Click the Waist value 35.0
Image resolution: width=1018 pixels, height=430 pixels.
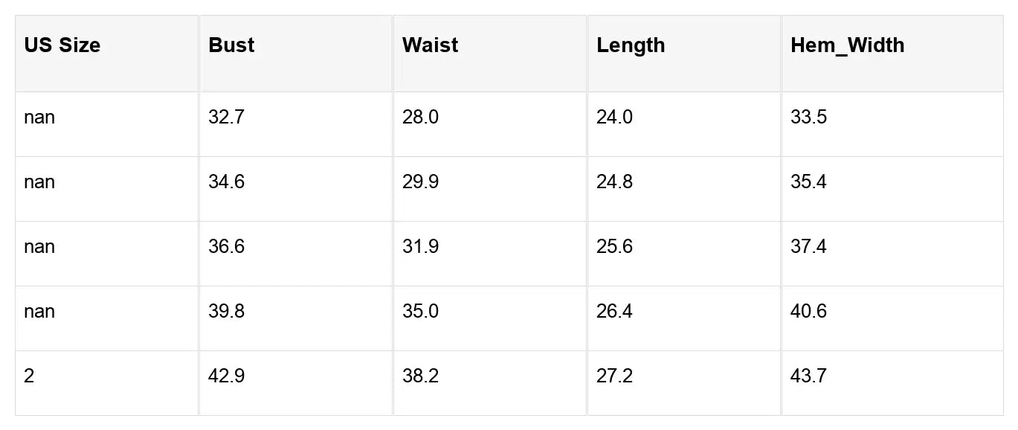point(420,312)
